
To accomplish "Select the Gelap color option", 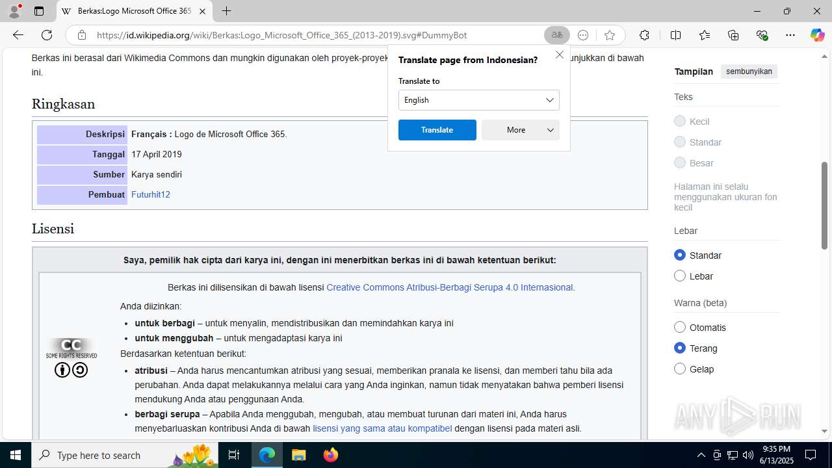I will click(x=680, y=369).
